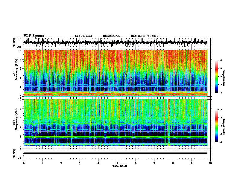Click the ch.1 voltage waveform trace panel
Screen dimensions: 237x183
(117, 42)
